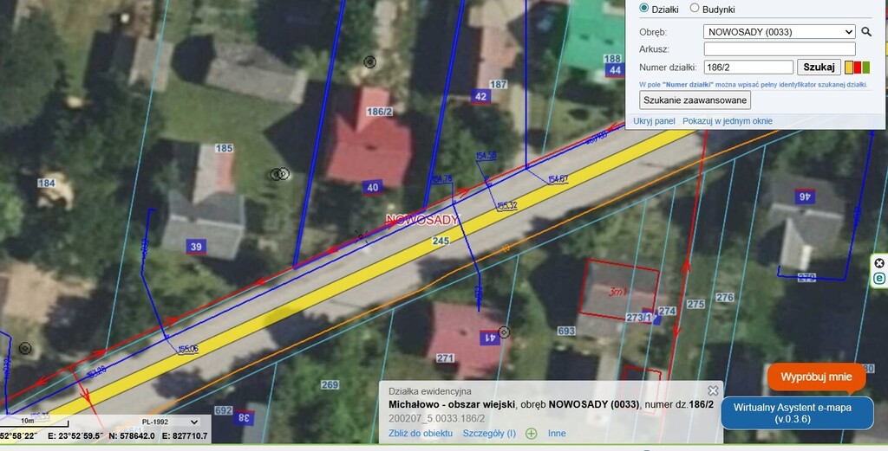Open Szukanie zaawansowane advanced search
The height and width of the screenshot is (451, 888).
click(695, 100)
